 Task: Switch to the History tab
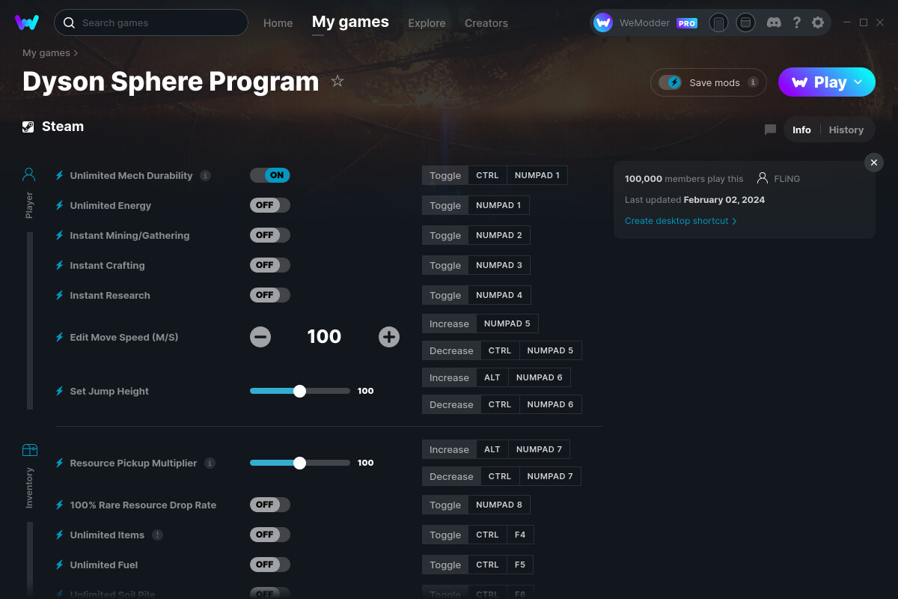(x=846, y=130)
